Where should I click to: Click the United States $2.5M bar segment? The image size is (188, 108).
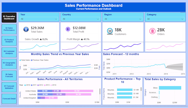click(45, 91)
